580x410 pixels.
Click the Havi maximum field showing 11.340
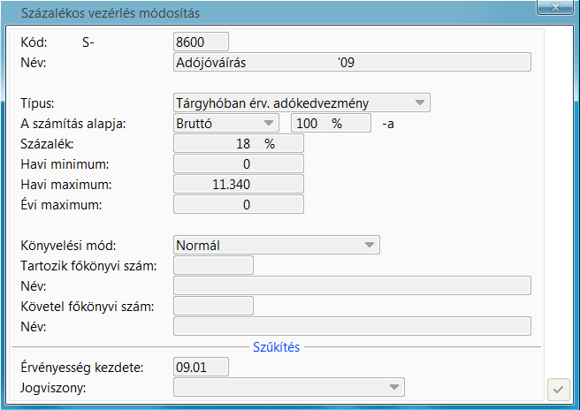tap(239, 184)
